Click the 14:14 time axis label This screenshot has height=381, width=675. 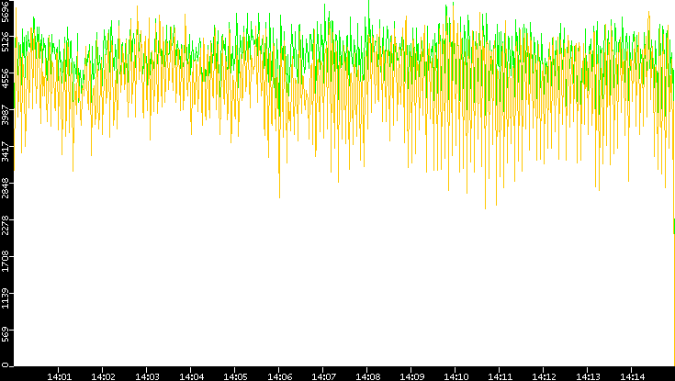click(x=632, y=376)
